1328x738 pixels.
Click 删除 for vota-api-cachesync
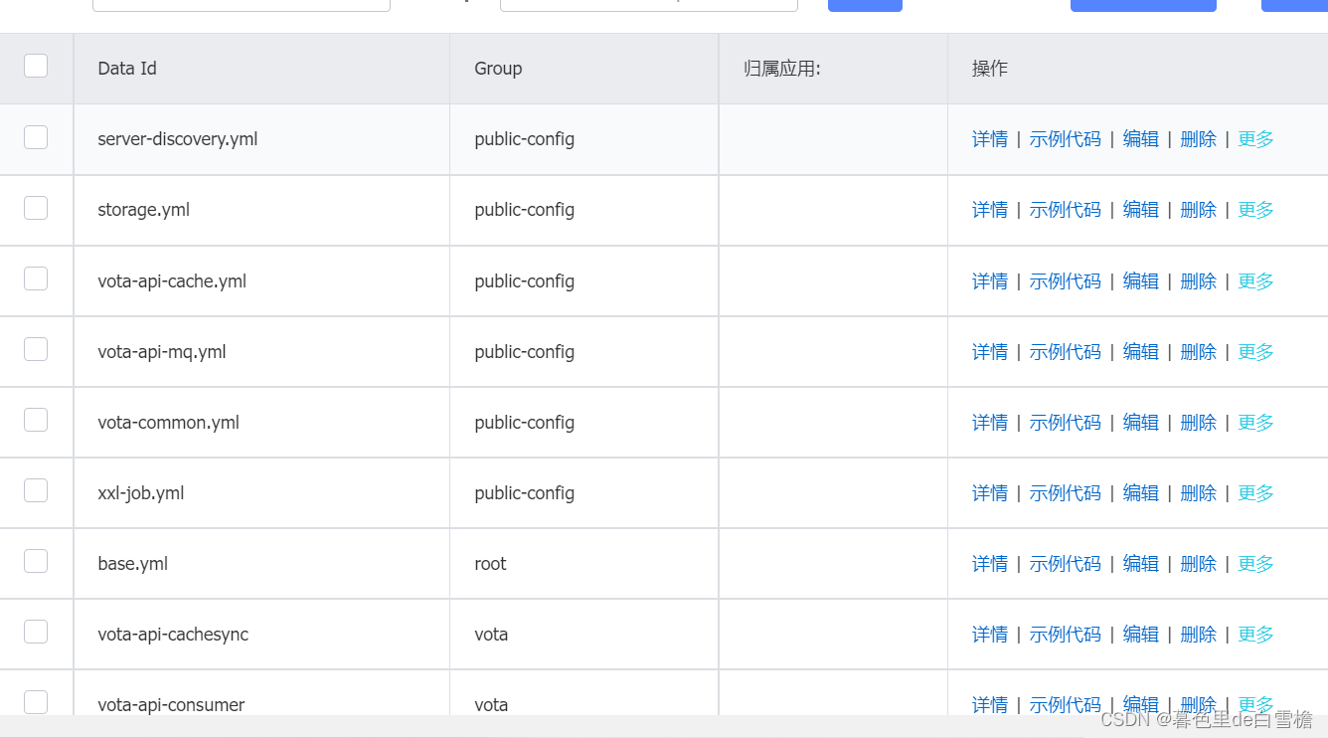(1198, 635)
